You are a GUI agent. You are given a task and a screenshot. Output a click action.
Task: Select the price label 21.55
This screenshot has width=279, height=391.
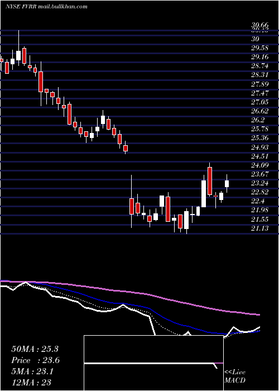point(260,220)
